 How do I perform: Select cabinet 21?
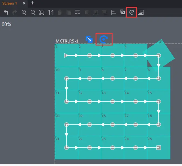tap(66, 148)
